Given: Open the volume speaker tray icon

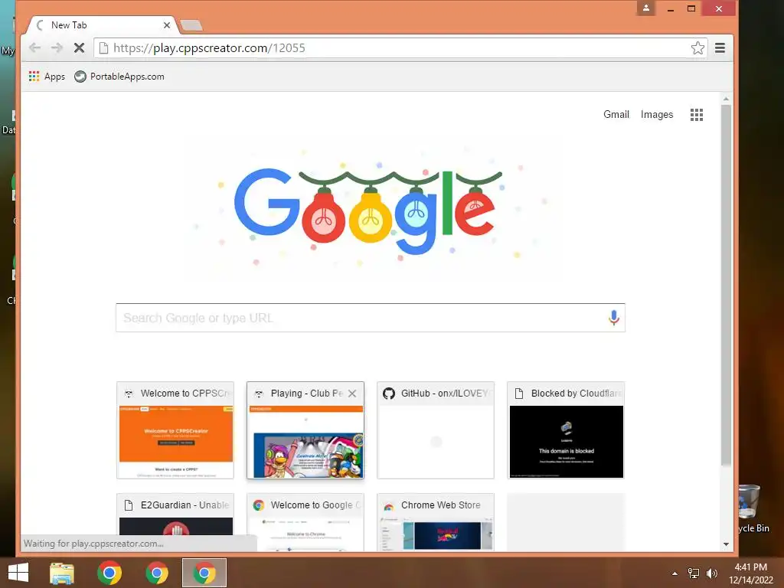Looking at the screenshot, I should point(711,573).
